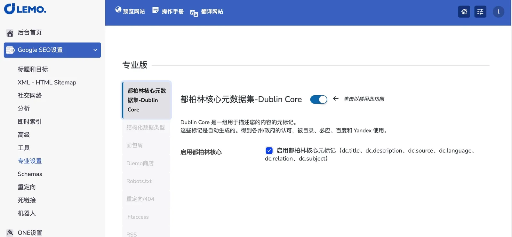The height and width of the screenshot is (237, 512).
Task: Click the Google SEO设置 toggle icon
Action: pyautogui.click(x=10, y=50)
